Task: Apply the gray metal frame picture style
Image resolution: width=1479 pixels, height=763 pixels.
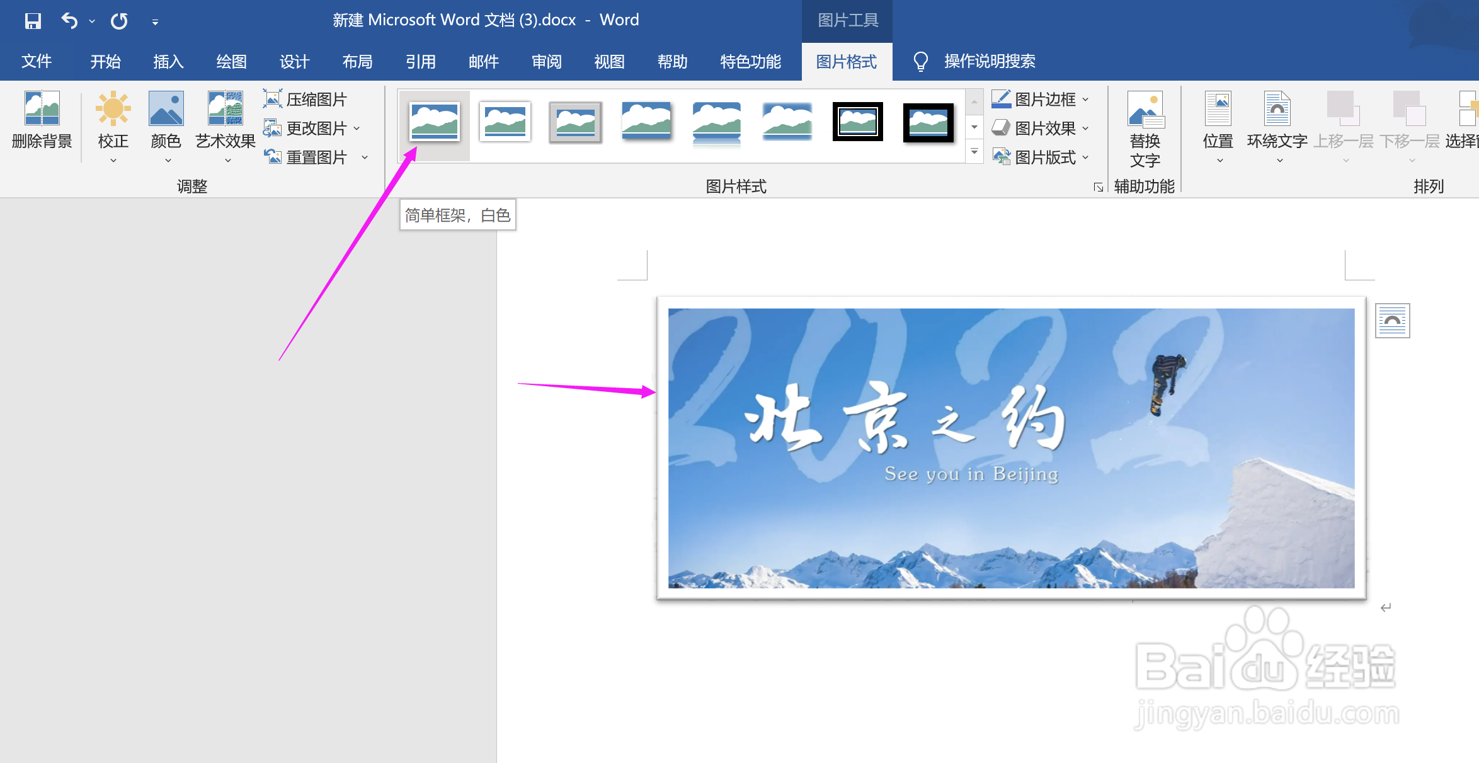Action: pos(575,122)
